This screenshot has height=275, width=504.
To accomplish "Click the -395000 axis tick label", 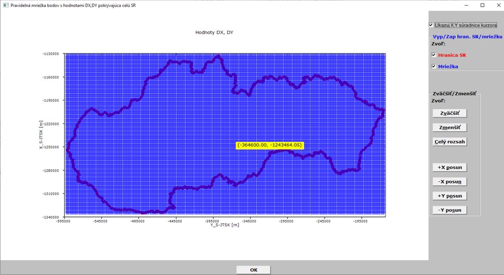I will click(212, 221).
